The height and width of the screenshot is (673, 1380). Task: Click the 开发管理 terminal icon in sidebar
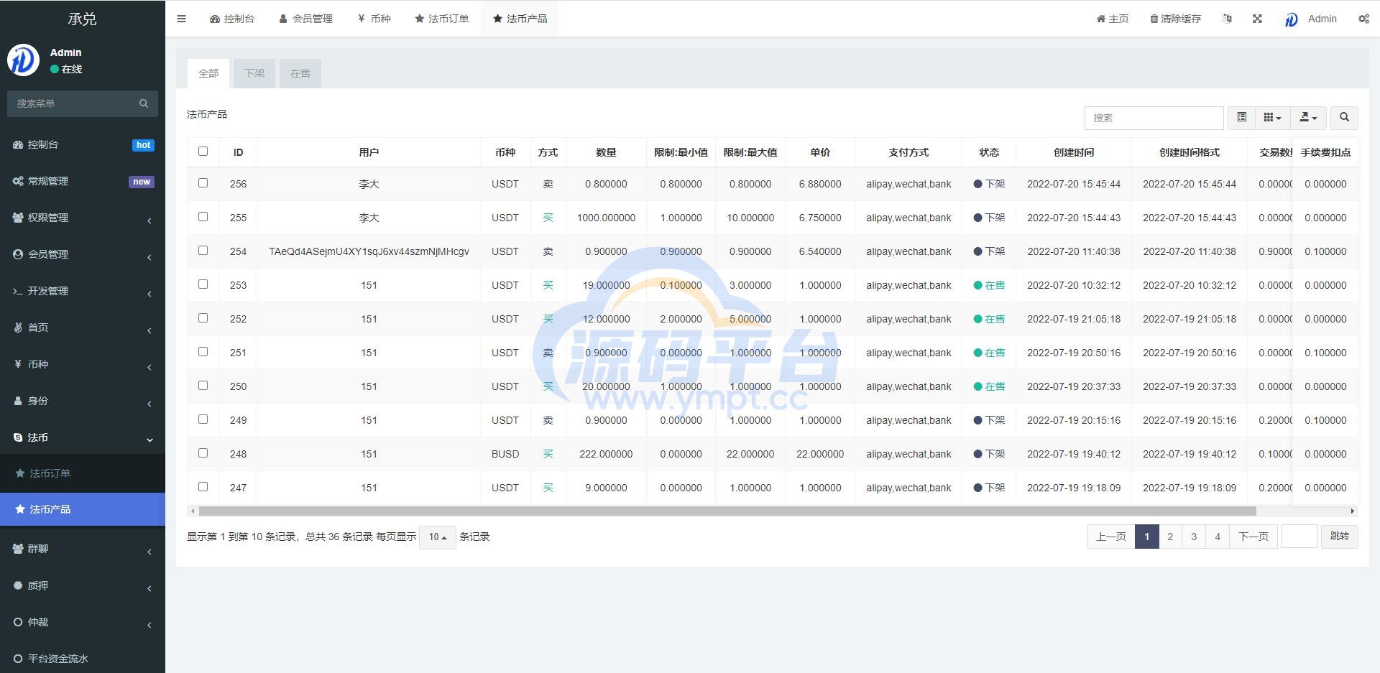click(x=18, y=291)
